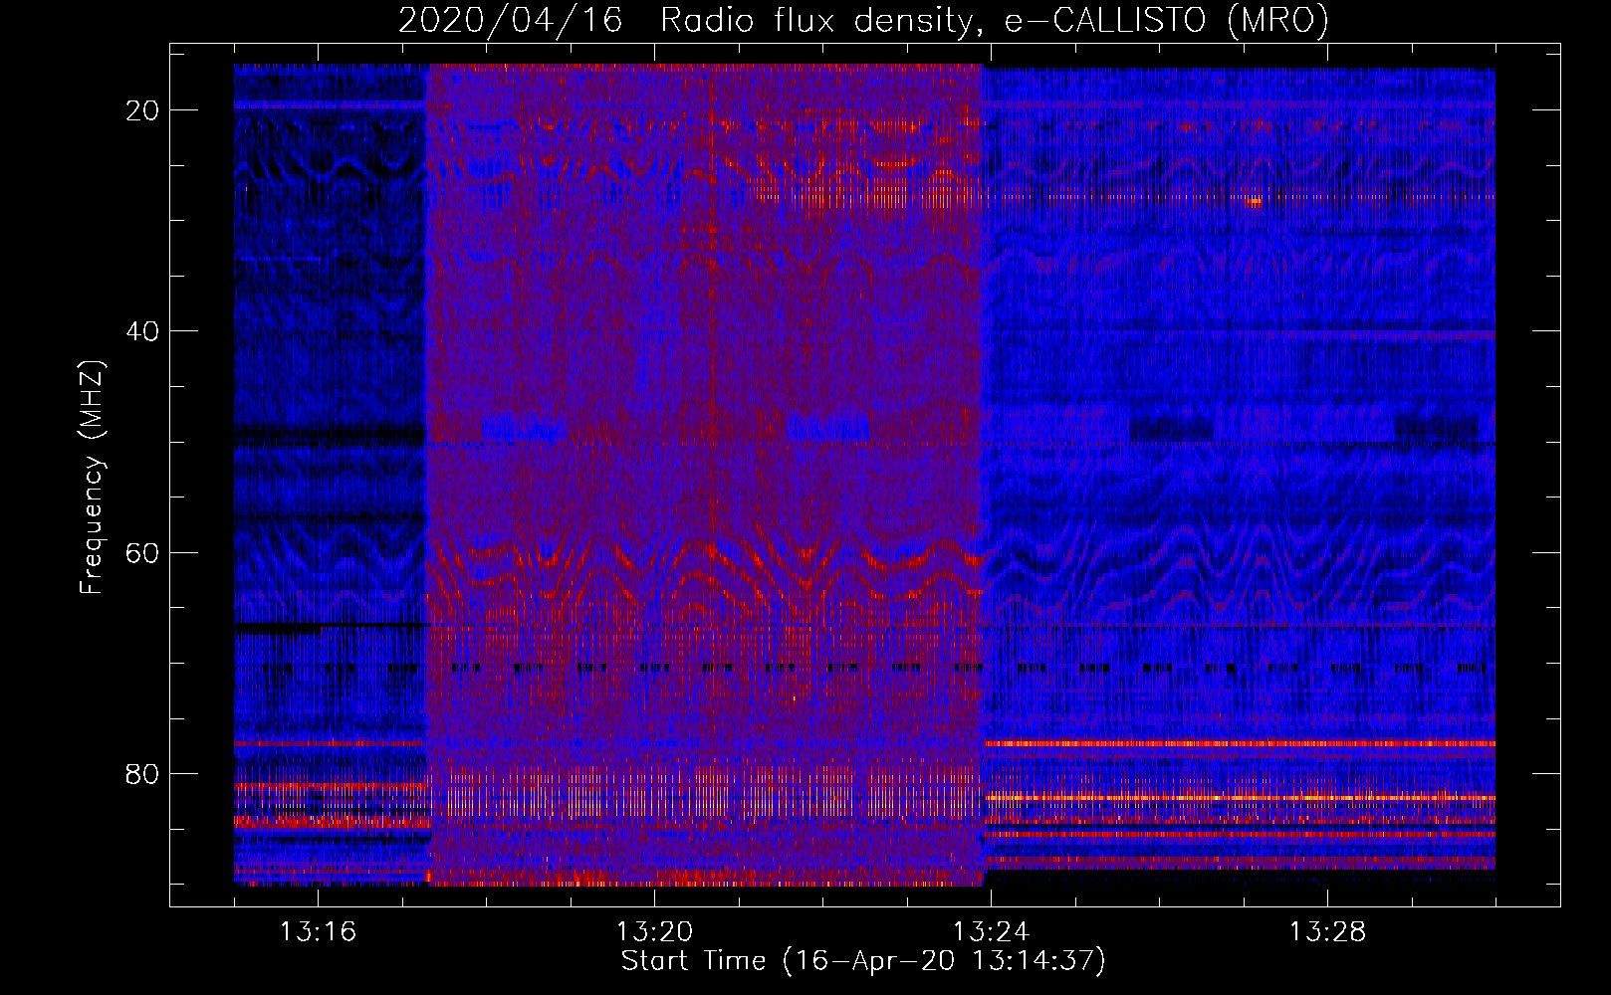Viewport: 1611px width, 995px height.
Task: Click the '40' frequency tick label
Action: 142,331
